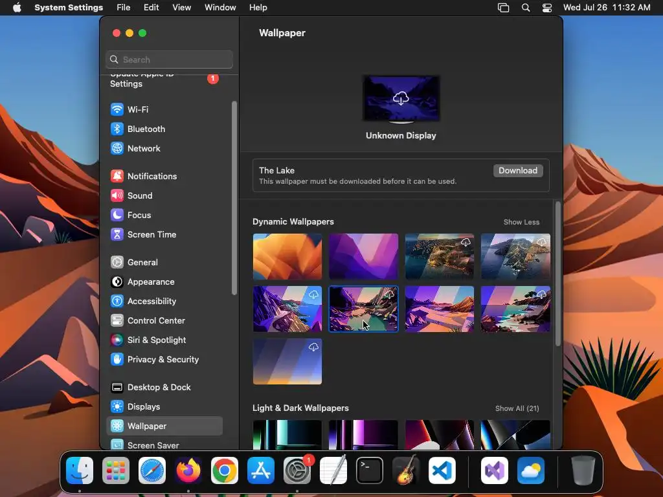
Task: Launch Visual Studio Code from Dock
Action: pyautogui.click(x=442, y=470)
